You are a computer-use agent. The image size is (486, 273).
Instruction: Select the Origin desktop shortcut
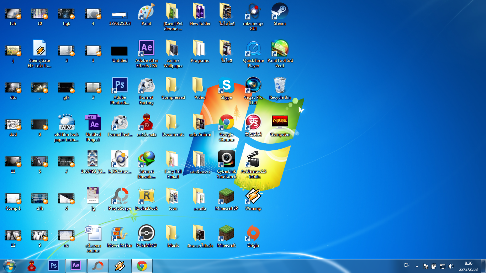coord(253,236)
